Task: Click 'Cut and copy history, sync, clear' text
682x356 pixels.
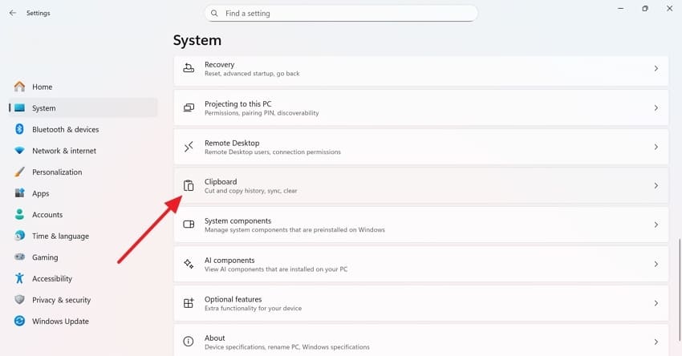Action: click(251, 191)
